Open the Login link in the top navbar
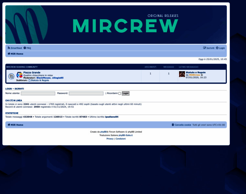Viewport: 246px width, 194px height. click(x=220, y=48)
